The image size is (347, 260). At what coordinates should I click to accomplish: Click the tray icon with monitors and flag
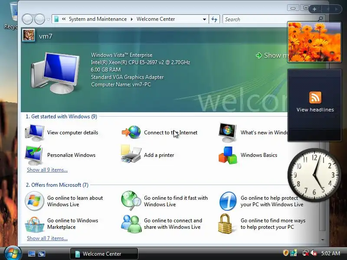click(294, 253)
